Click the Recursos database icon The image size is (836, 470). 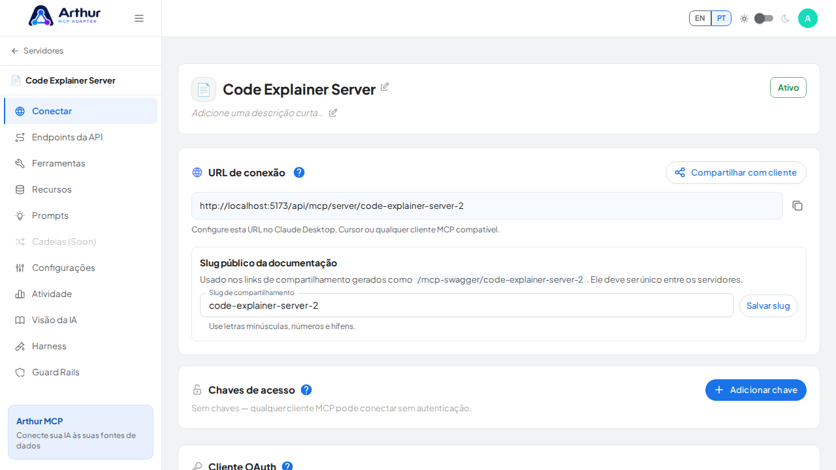20,189
